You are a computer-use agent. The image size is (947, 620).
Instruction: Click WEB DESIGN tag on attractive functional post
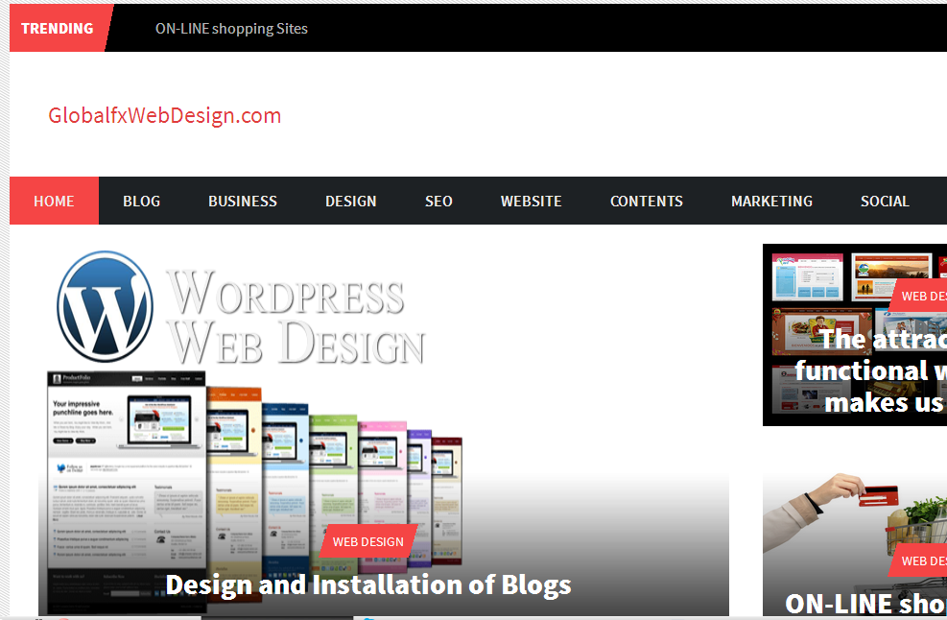coord(919,296)
